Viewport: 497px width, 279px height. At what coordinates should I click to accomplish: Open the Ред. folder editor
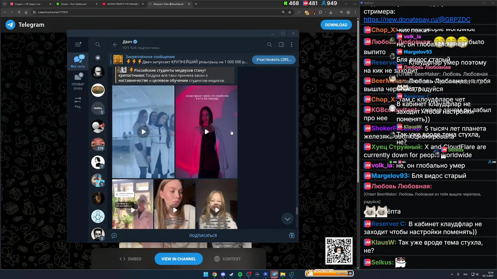tap(78, 103)
